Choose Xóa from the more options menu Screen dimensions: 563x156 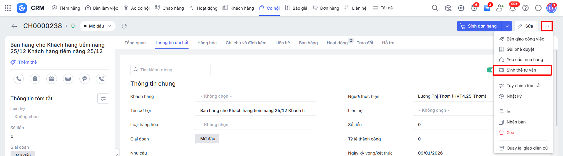coord(510,133)
